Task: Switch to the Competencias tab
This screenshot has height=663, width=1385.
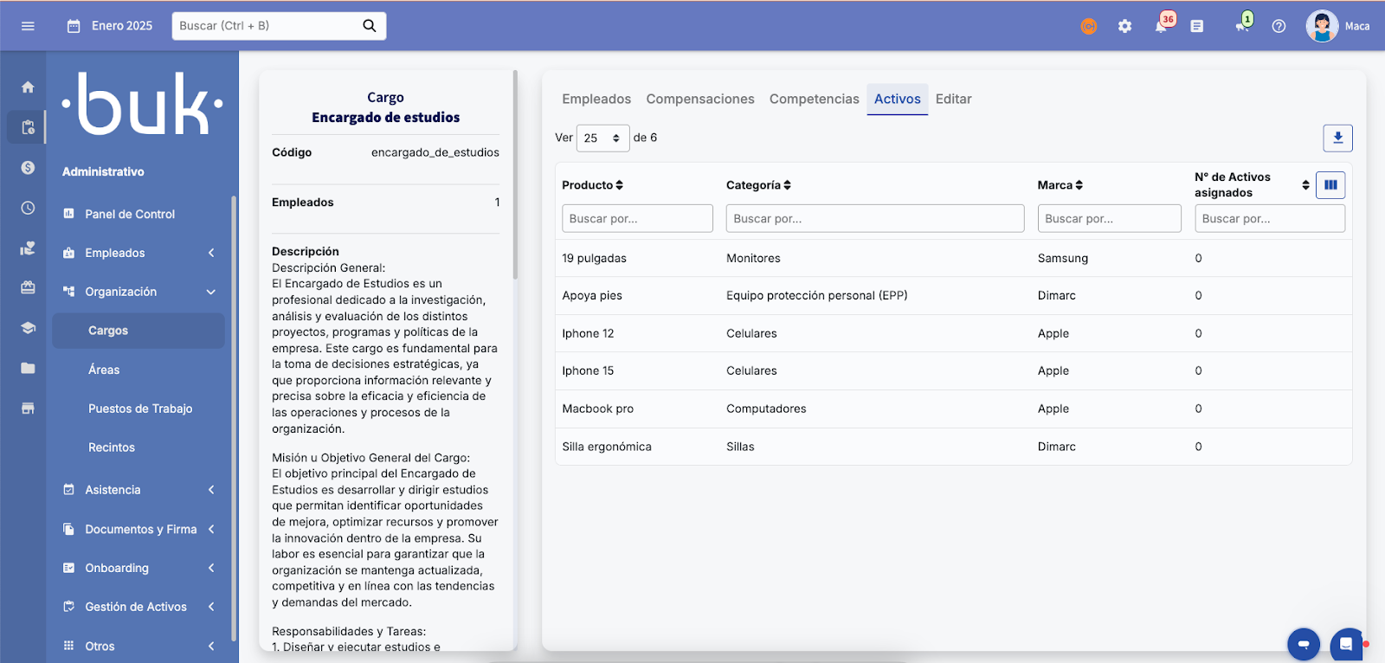Action: click(814, 100)
